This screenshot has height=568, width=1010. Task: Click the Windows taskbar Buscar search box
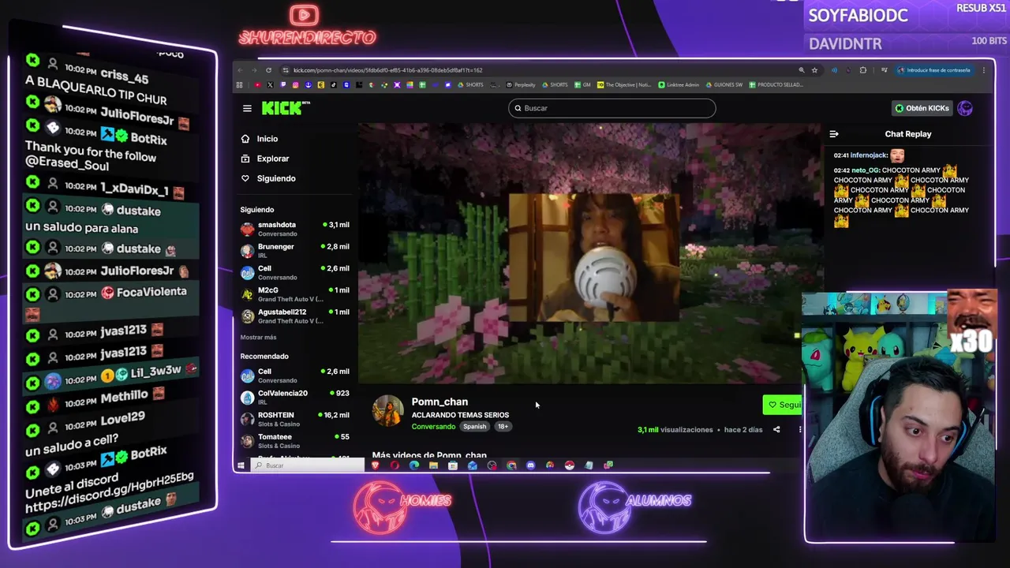pyautogui.click(x=309, y=465)
